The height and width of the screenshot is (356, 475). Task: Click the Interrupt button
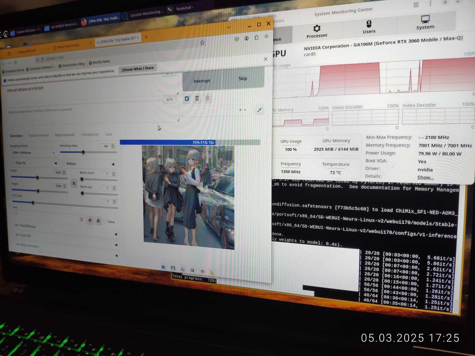pos(202,81)
